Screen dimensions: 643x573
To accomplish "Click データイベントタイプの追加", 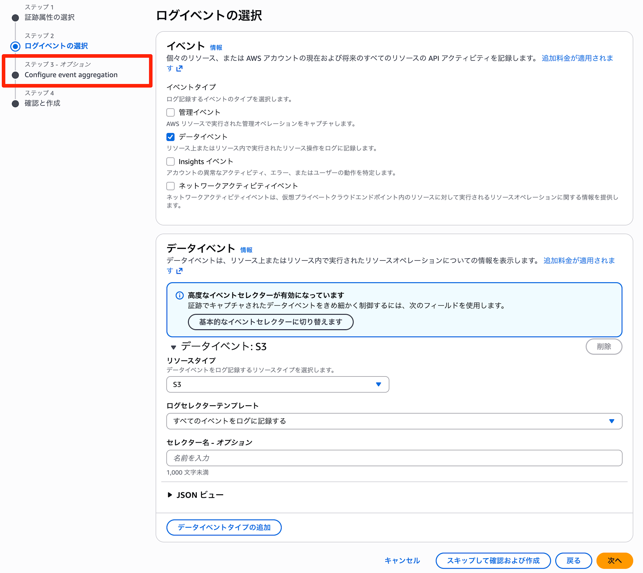I will (x=224, y=527).
